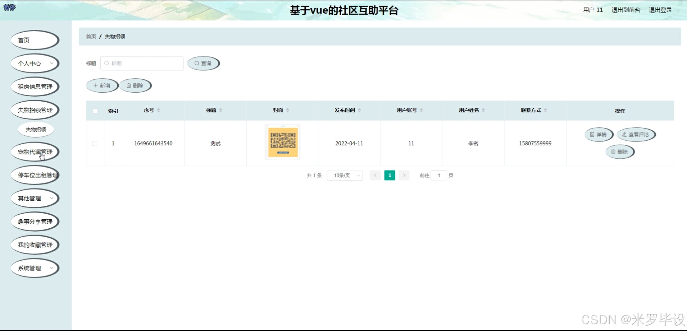This screenshot has width=687, height=331.
Task: Click the 删除 button above the table
Action: [x=135, y=85]
